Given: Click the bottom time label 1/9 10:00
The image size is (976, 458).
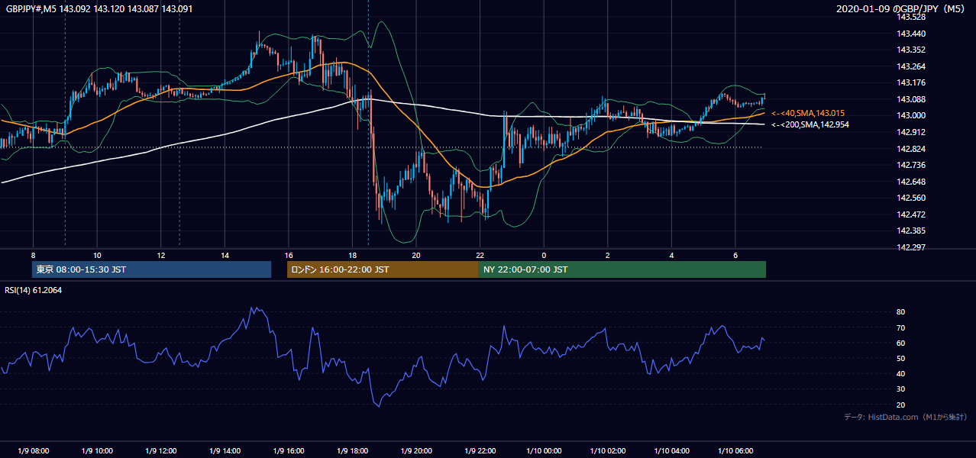Looking at the screenshot, I should [x=97, y=451].
